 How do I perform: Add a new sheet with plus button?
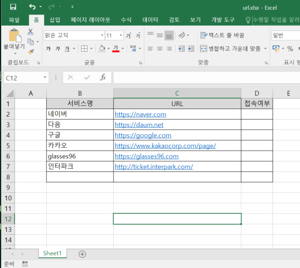(x=82, y=254)
